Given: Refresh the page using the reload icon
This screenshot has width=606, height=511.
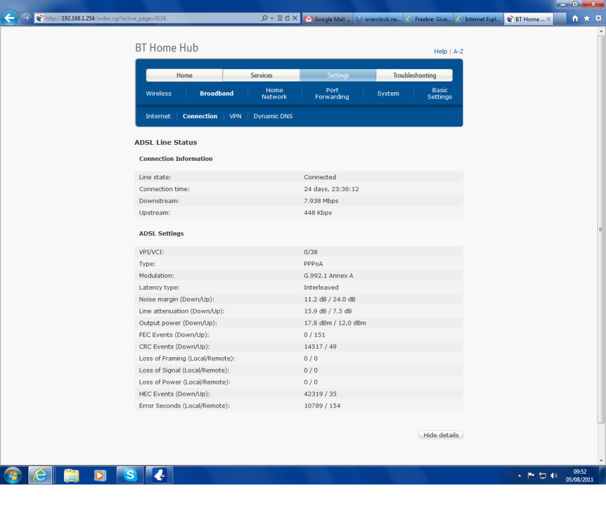Looking at the screenshot, I should point(287,18).
